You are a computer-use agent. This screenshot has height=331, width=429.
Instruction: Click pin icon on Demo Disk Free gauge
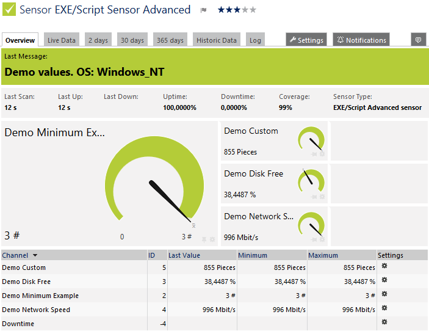(314, 197)
